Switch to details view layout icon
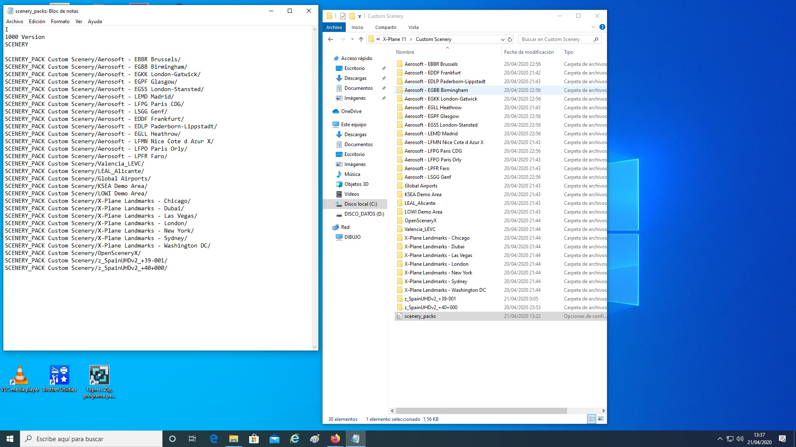 592,419
